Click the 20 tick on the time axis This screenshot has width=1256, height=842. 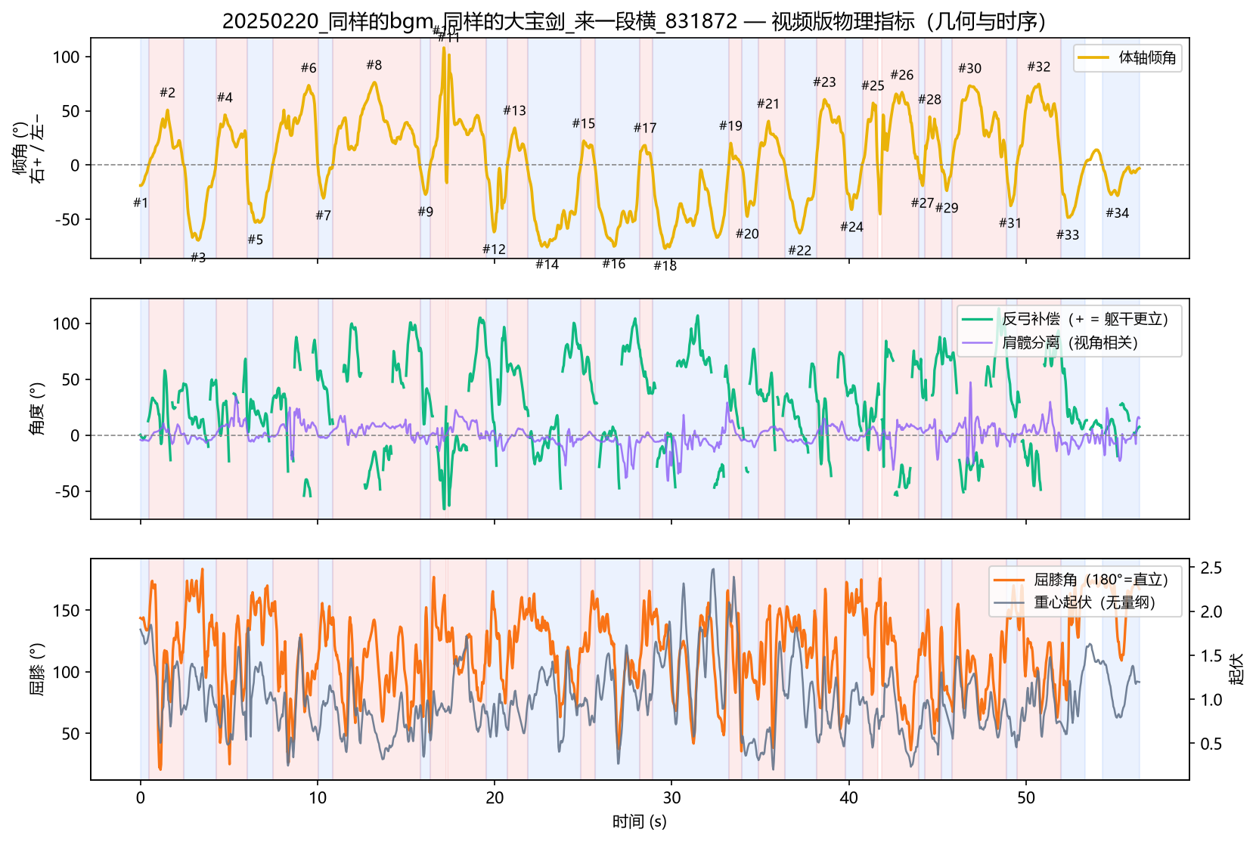click(x=495, y=797)
